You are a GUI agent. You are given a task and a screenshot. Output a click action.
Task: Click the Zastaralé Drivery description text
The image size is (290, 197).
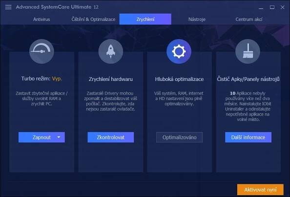click(111, 101)
